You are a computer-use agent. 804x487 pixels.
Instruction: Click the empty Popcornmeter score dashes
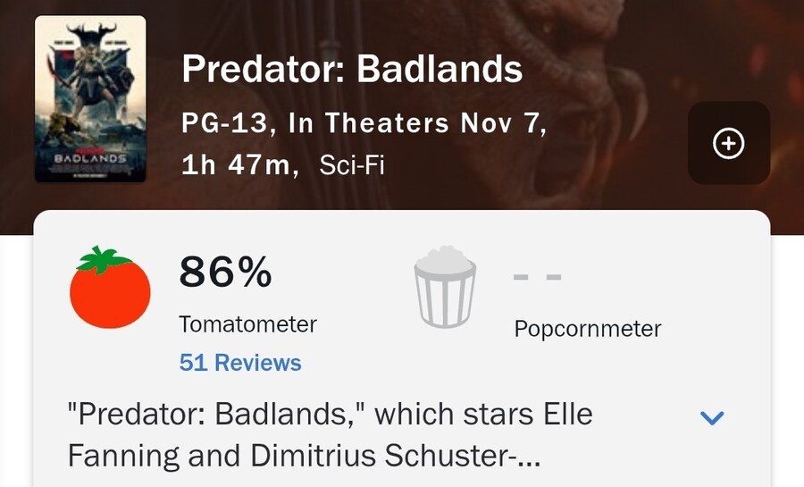tap(537, 277)
